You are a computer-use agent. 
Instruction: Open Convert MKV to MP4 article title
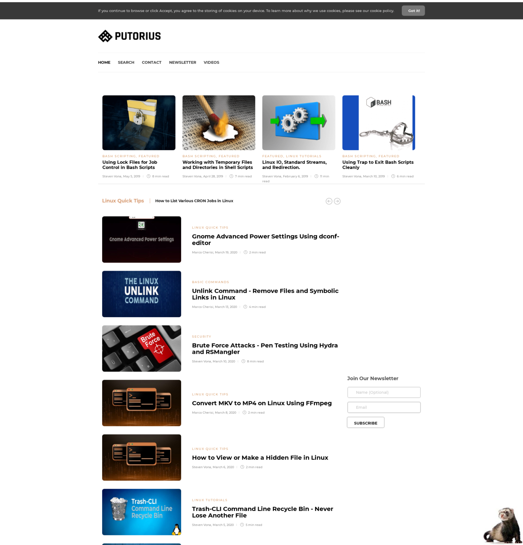click(x=262, y=403)
